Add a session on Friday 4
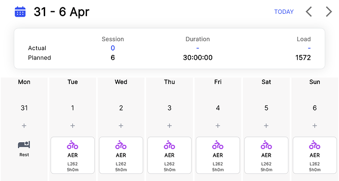The image size is (339, 181). click(x=218, y=126)
